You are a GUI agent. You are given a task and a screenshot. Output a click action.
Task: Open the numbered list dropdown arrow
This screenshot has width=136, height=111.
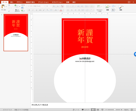pyautogui.click(x=75, y=6)
